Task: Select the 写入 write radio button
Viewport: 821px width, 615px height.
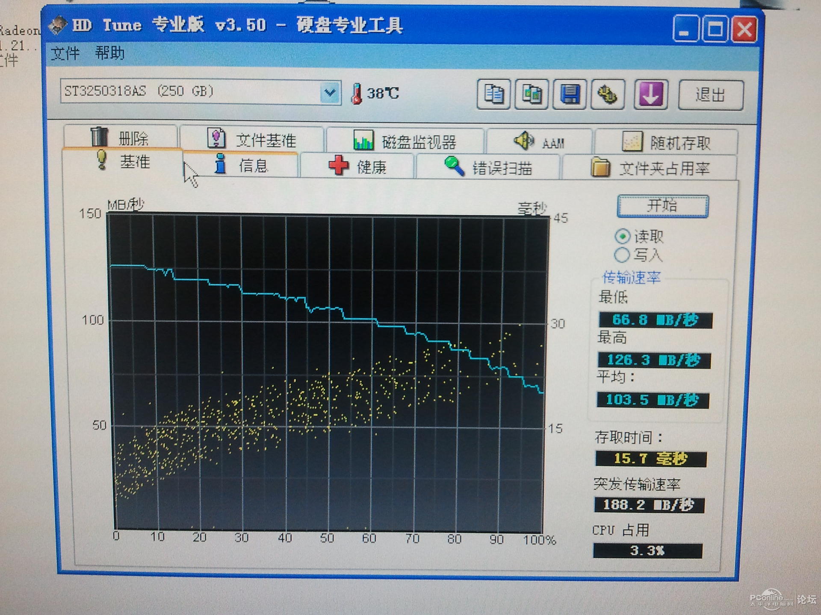Action: point(622,255)
